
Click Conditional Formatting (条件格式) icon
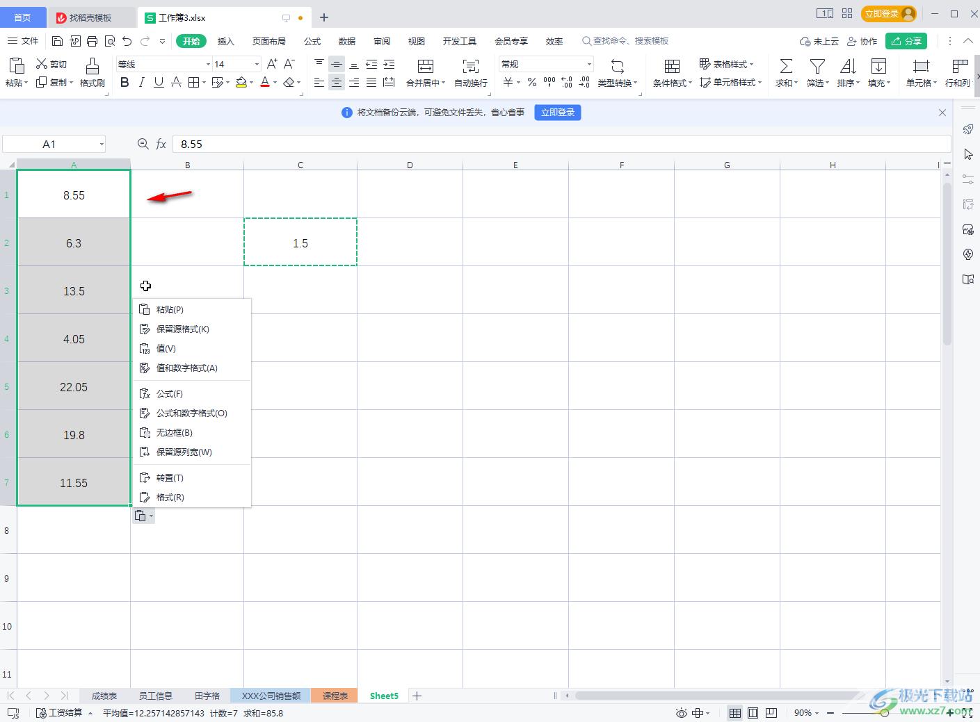[x=672, y=66]
